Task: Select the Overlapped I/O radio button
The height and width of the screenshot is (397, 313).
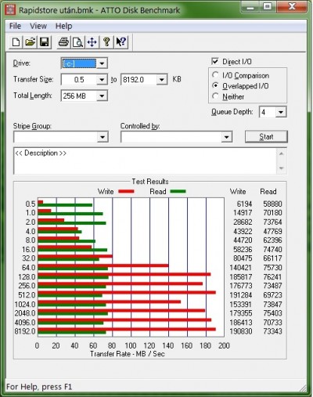Action: point(215,85)
